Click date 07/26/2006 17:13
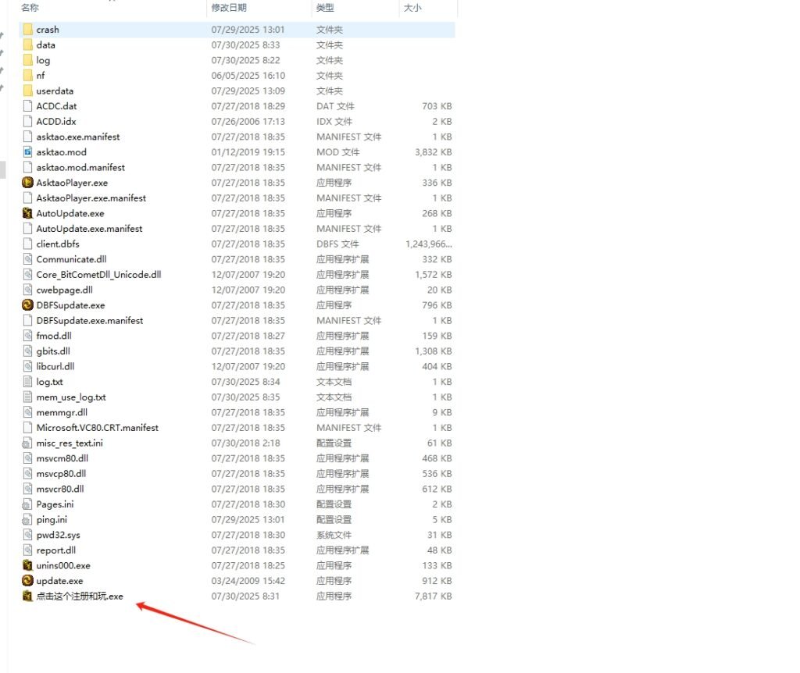This screenshot has width=800, height=673. [x=248, y=121]
